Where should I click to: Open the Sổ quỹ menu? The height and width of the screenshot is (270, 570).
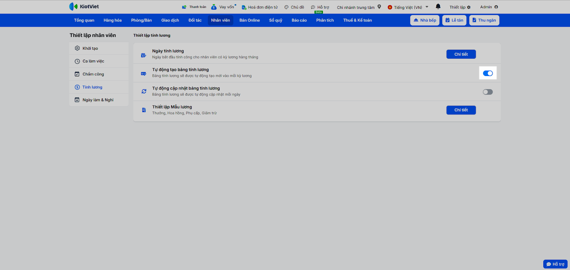click(276, 20)
